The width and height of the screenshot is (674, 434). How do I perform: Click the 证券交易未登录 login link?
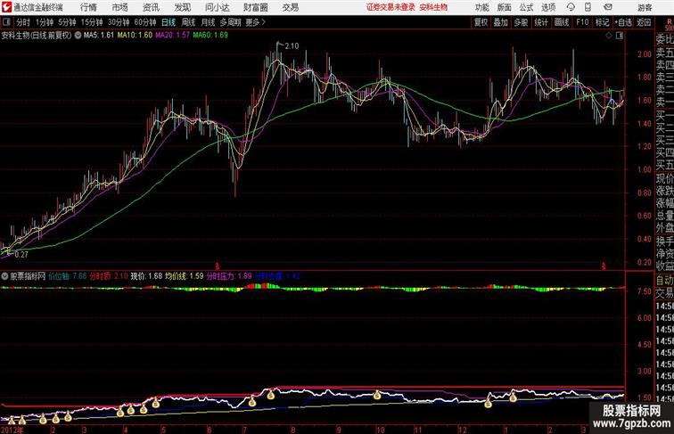(x=390, y=7)
